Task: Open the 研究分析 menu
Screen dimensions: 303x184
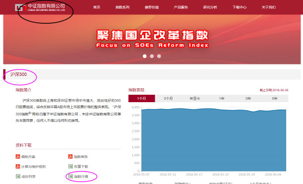Action: 210,7
